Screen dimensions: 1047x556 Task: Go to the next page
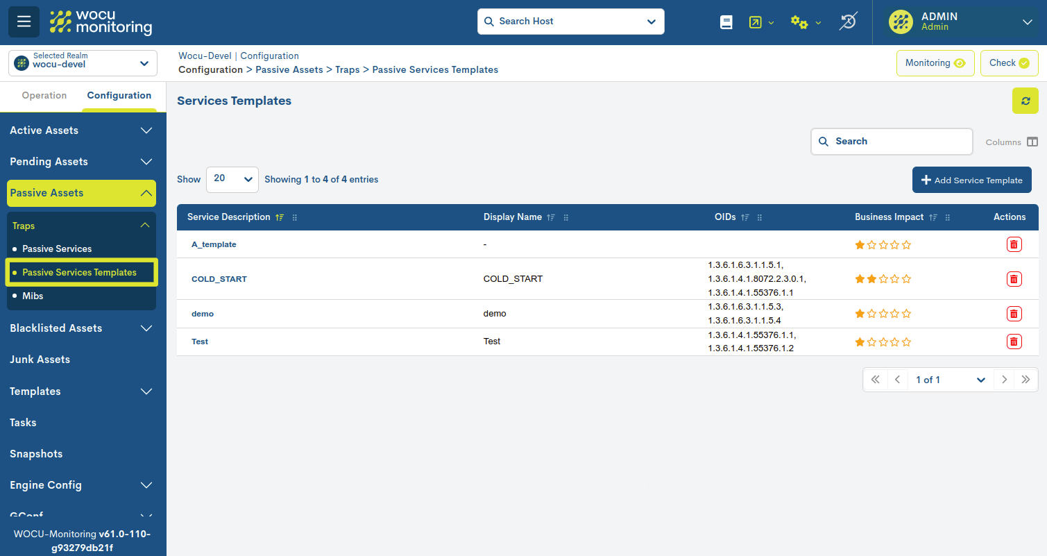[1004, 380]
